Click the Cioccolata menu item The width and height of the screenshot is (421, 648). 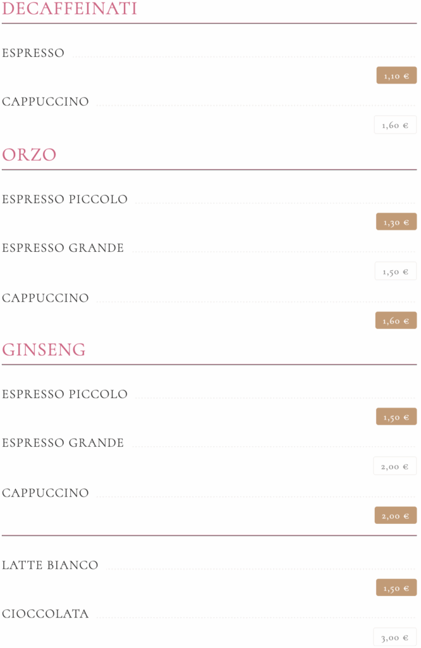pos(46,614)
